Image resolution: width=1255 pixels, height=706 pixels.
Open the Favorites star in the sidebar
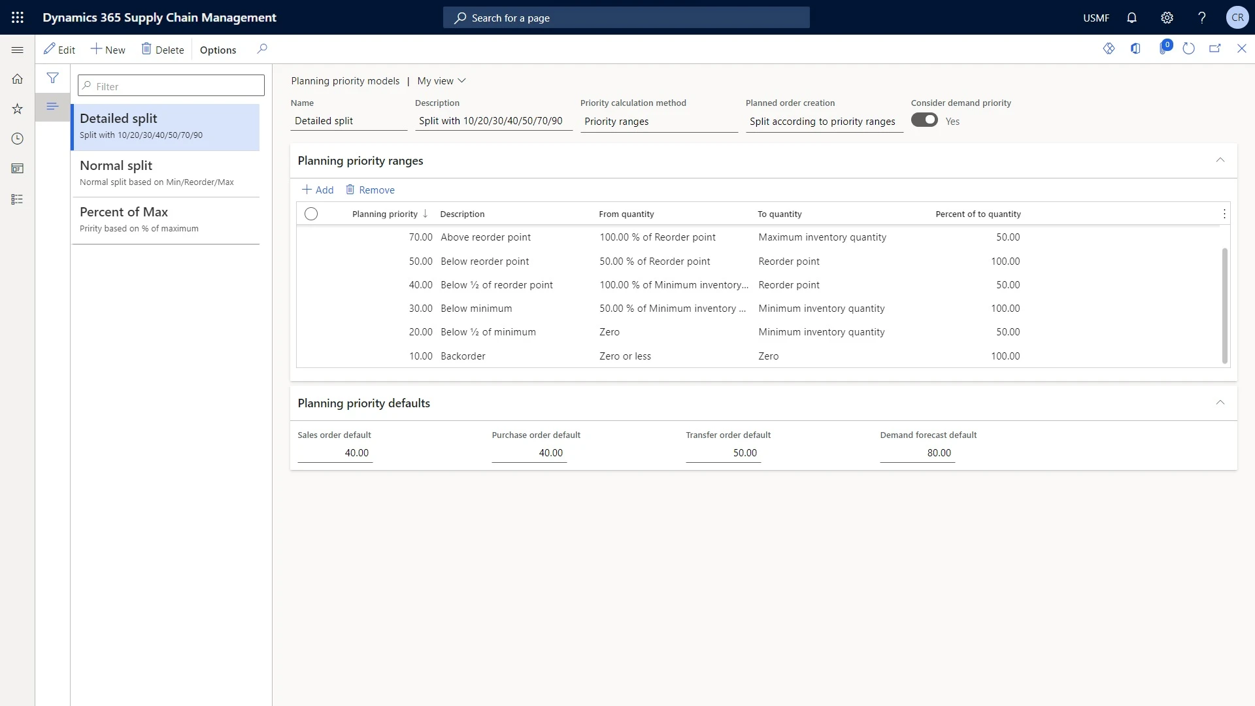coord(17,109)
